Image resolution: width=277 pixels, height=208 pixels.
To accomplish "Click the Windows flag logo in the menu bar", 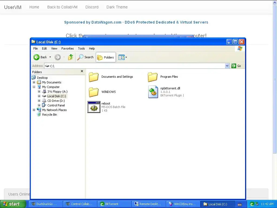I will pyautogui.click(x=240, y=48).
